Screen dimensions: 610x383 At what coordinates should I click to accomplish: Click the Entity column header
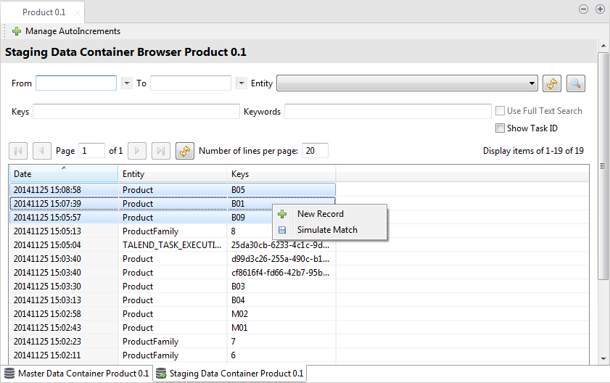(172, 174)
